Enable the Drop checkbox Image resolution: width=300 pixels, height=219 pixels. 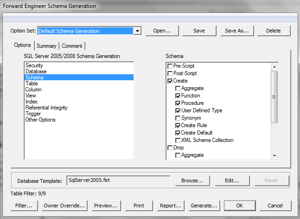tap(170, 148)
